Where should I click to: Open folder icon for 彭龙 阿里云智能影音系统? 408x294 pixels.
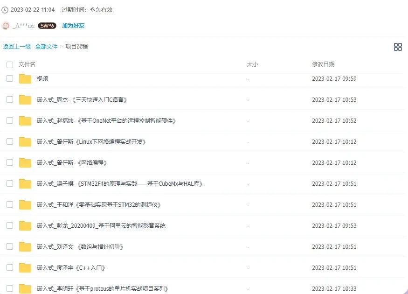click(x=25, y=226)
